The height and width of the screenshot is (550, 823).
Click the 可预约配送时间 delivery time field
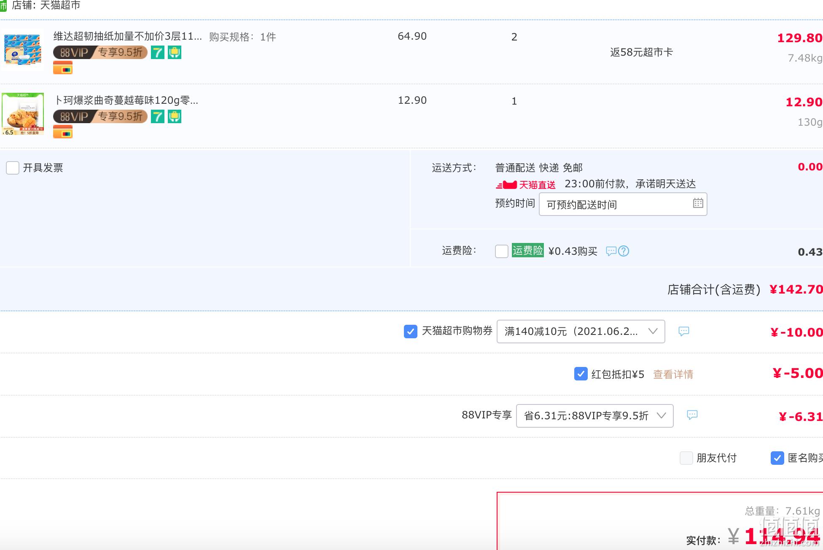click(623, 205)
